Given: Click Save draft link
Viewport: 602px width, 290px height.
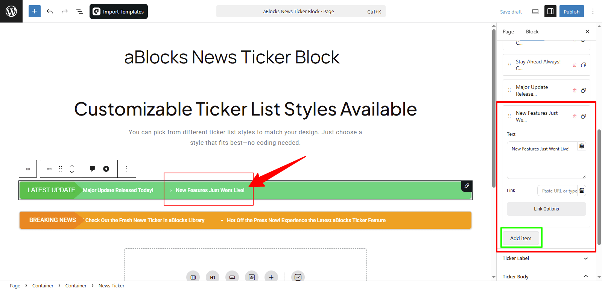Looking at the screenshot, I should [511, 12].
